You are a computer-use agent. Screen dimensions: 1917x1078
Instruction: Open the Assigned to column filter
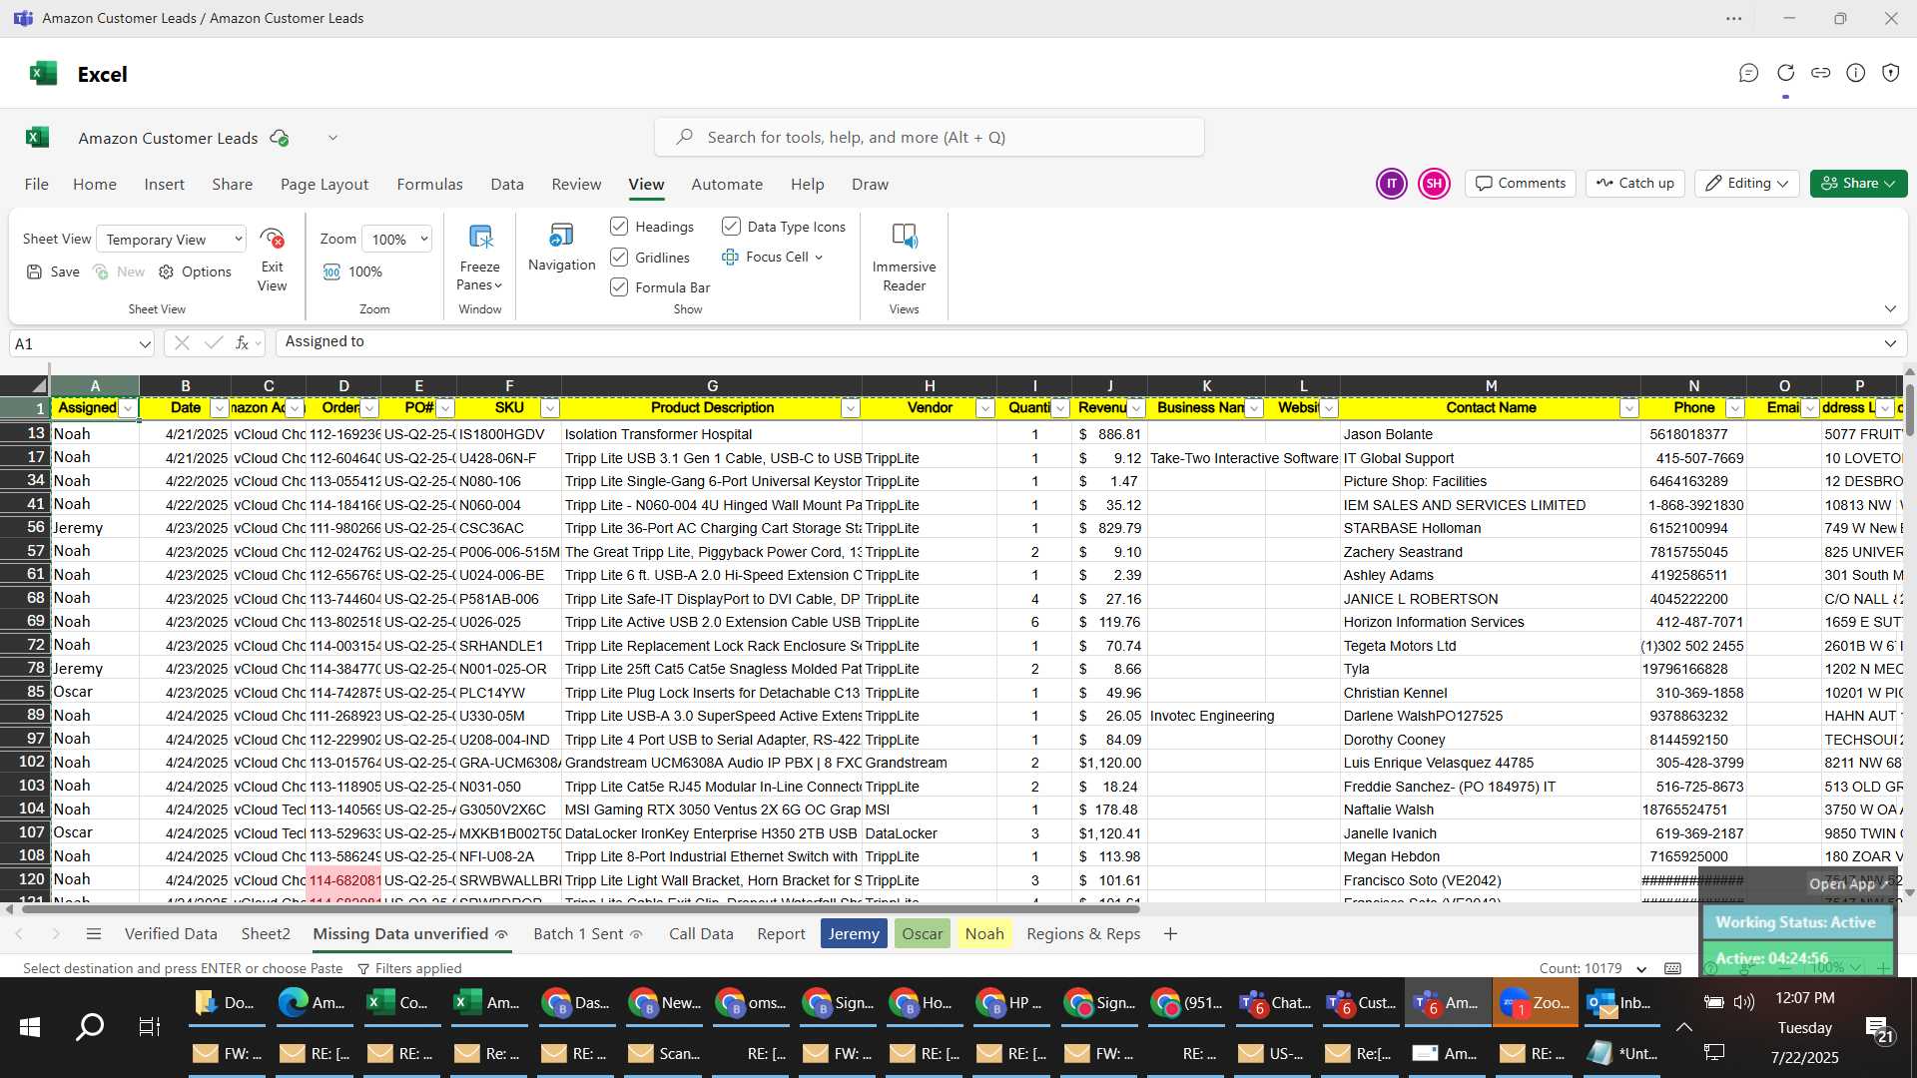pos(128,408)
